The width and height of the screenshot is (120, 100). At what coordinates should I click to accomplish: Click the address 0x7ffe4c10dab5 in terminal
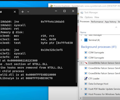[52, 22]
